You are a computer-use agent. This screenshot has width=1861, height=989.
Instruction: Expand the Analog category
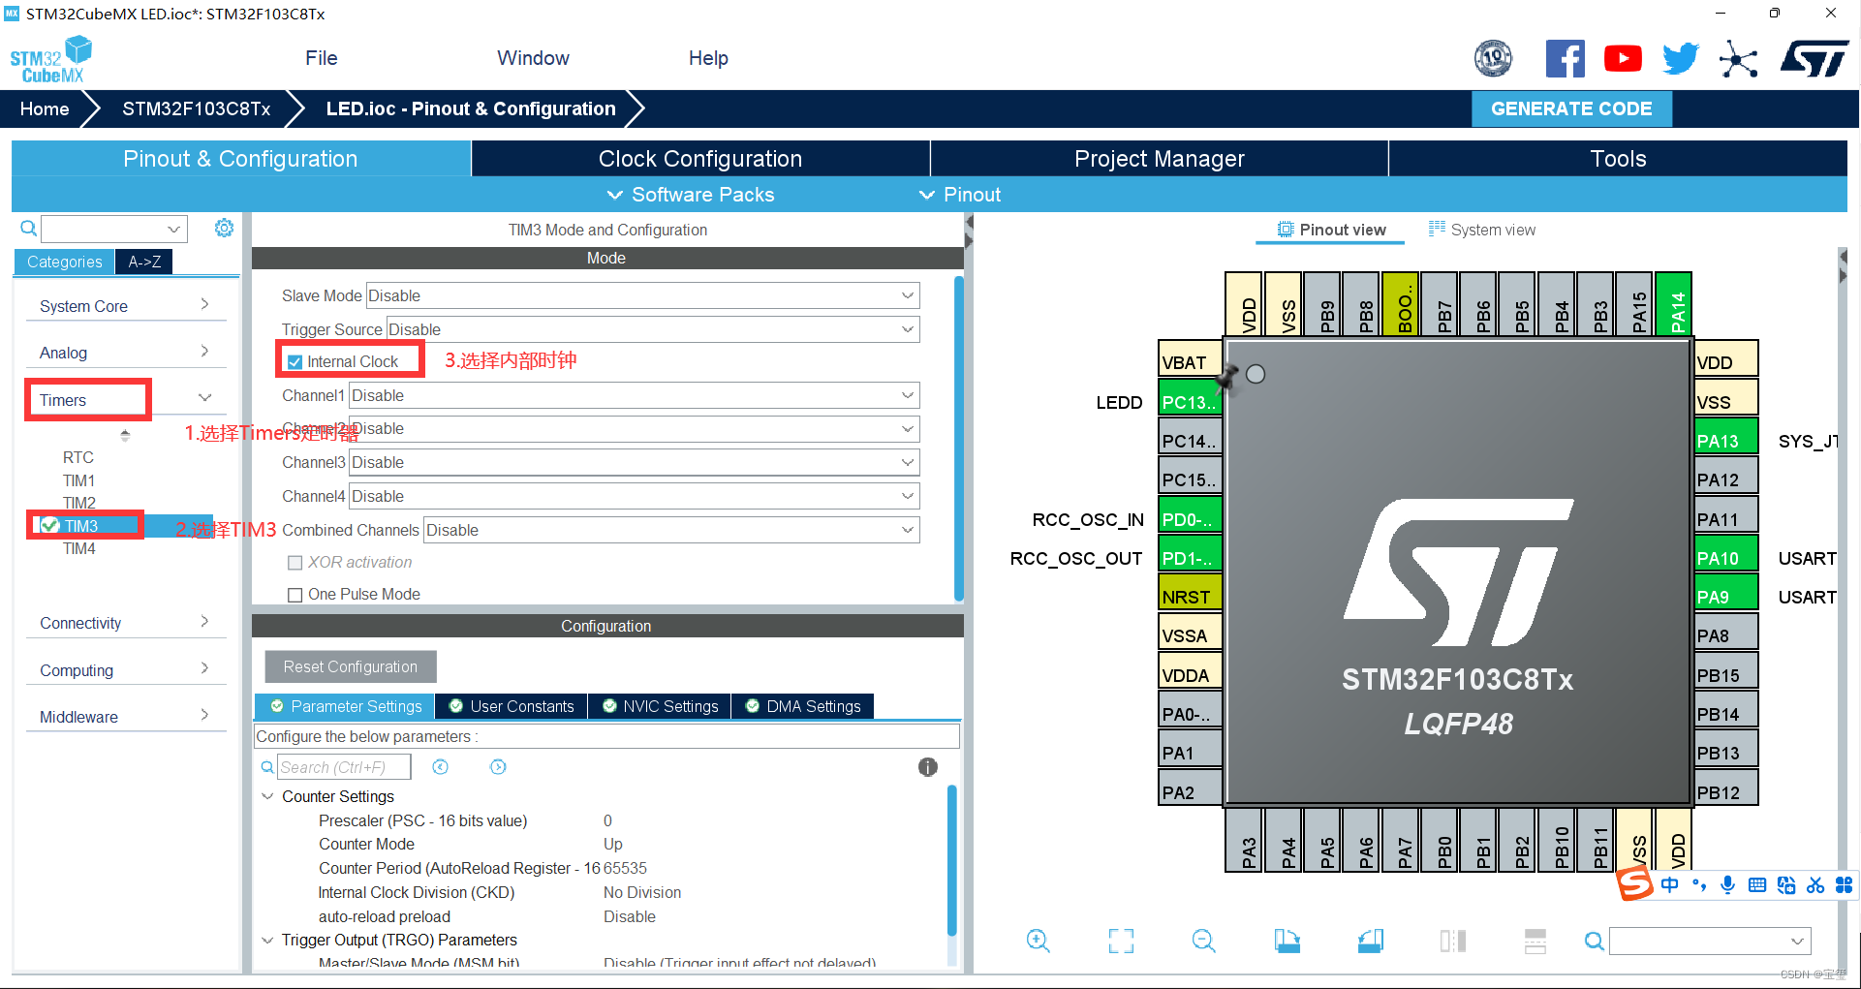pos(126,353)
